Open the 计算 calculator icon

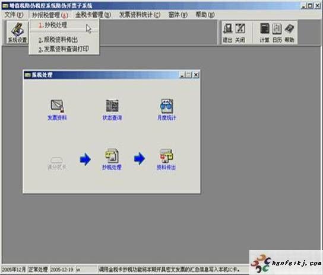(264, 33)
